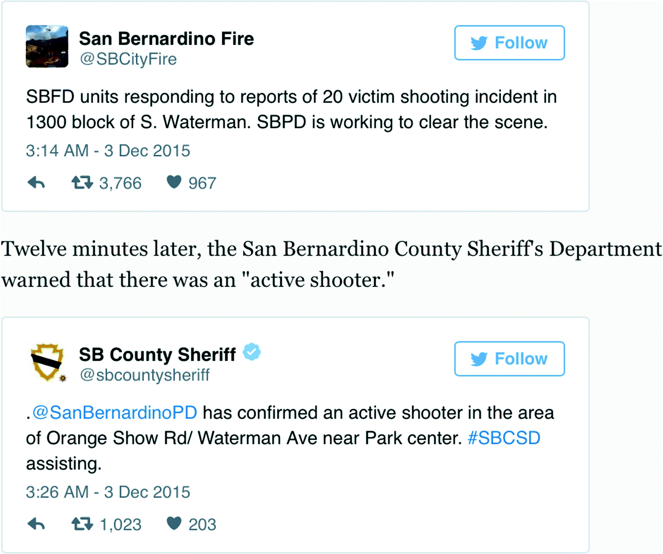Screen dimensions: 663x554
Task: Retweet the San Bernardino Fire tweet
Action: pyautogui.click(x=82, y=183)
